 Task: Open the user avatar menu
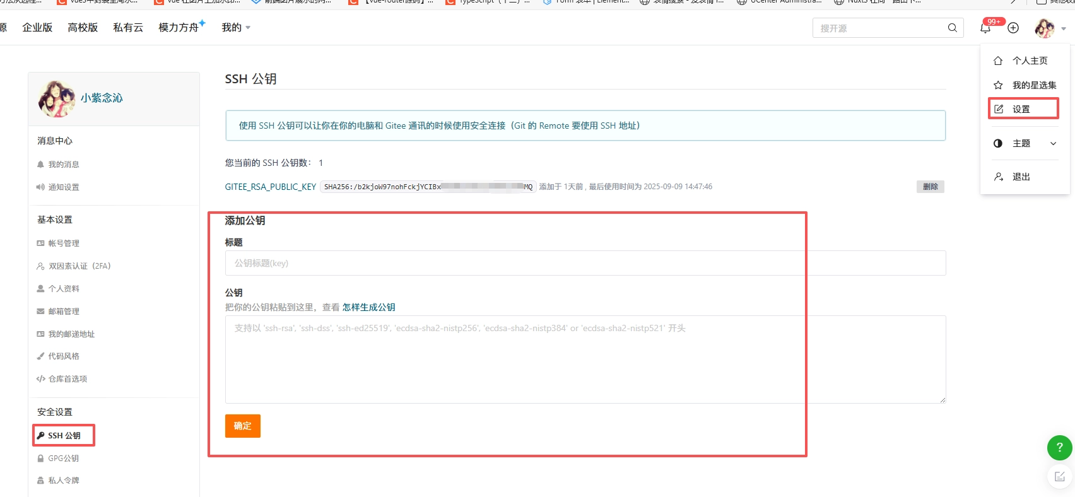[1045, 28]
